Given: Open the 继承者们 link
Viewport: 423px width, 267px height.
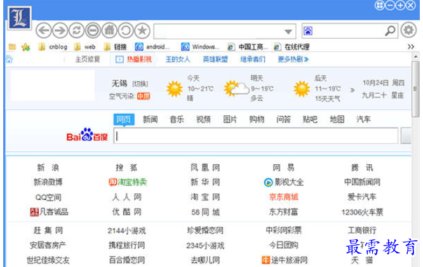Looking at the screenshot, I should [253, 59].
